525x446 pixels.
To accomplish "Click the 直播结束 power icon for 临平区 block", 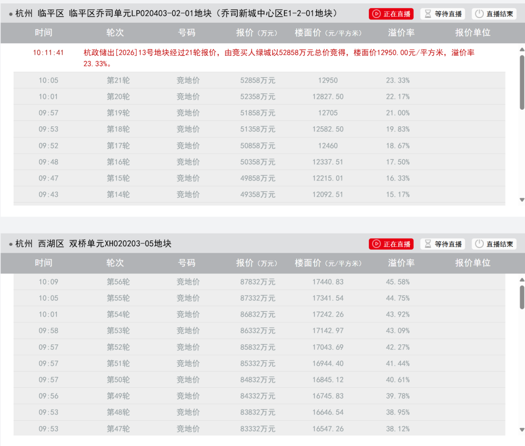I will 479,14.
